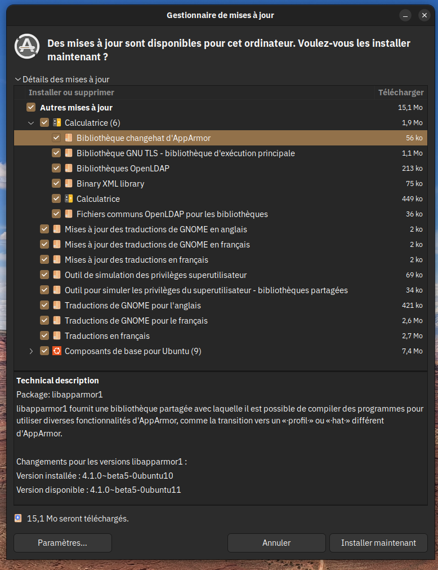The width and height of the screenshot is (438, 570).
Task: Click the Ubuntu logo icon beside Composants de base
Action: pyautogui.click(x=56, y=351)
